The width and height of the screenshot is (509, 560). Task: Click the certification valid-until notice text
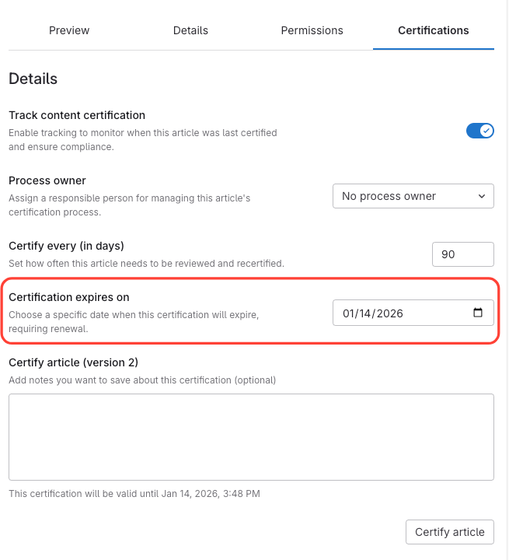134,494
